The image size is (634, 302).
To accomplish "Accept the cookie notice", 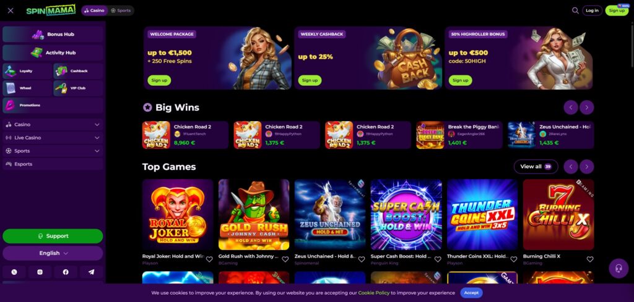I will [x=471, y=293].
